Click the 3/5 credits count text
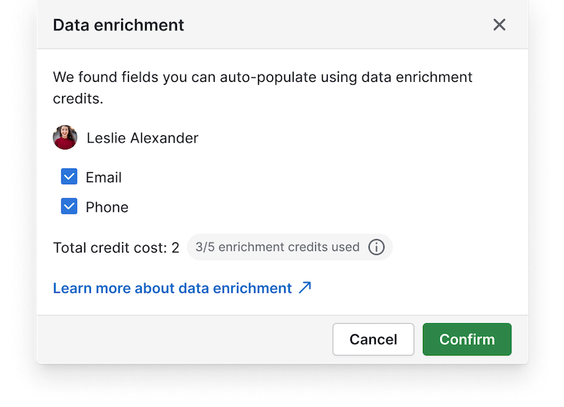The height and width of the screenshot is (407, 564). point(205,247)
